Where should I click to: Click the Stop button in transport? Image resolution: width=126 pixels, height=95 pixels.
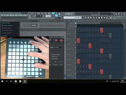41,16
